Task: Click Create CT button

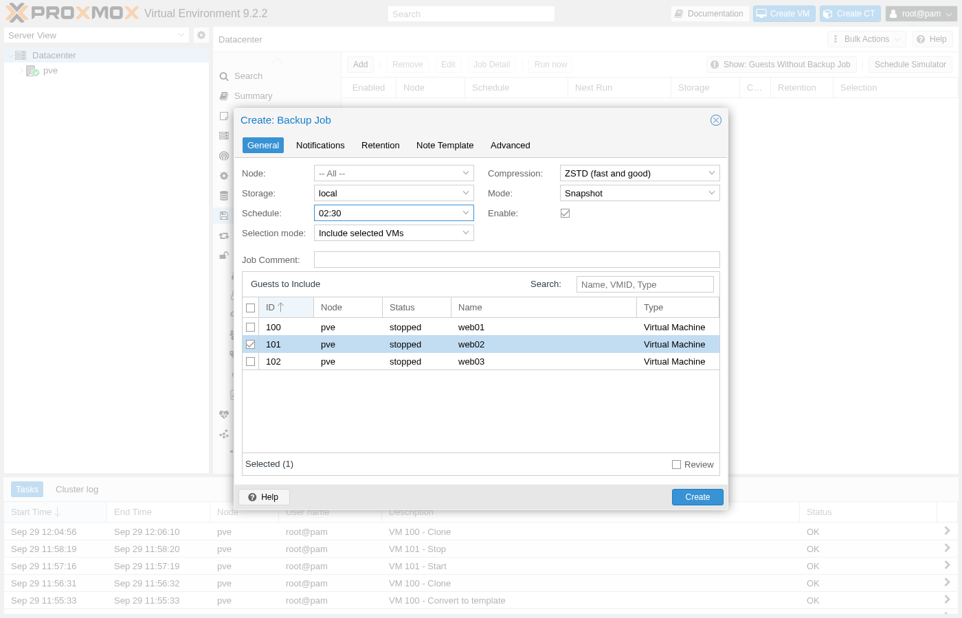Action: pos(850,14)
